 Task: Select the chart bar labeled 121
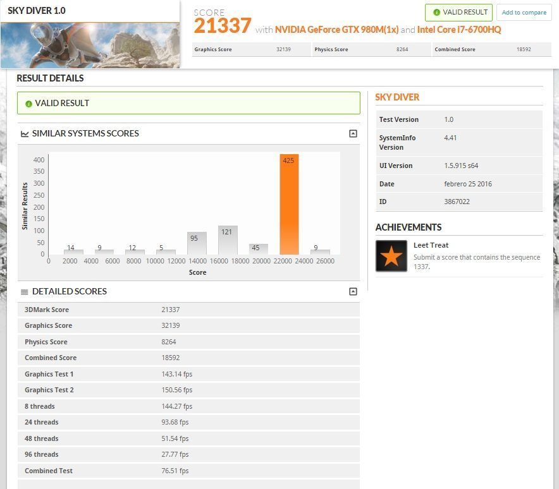pos(228,239)
